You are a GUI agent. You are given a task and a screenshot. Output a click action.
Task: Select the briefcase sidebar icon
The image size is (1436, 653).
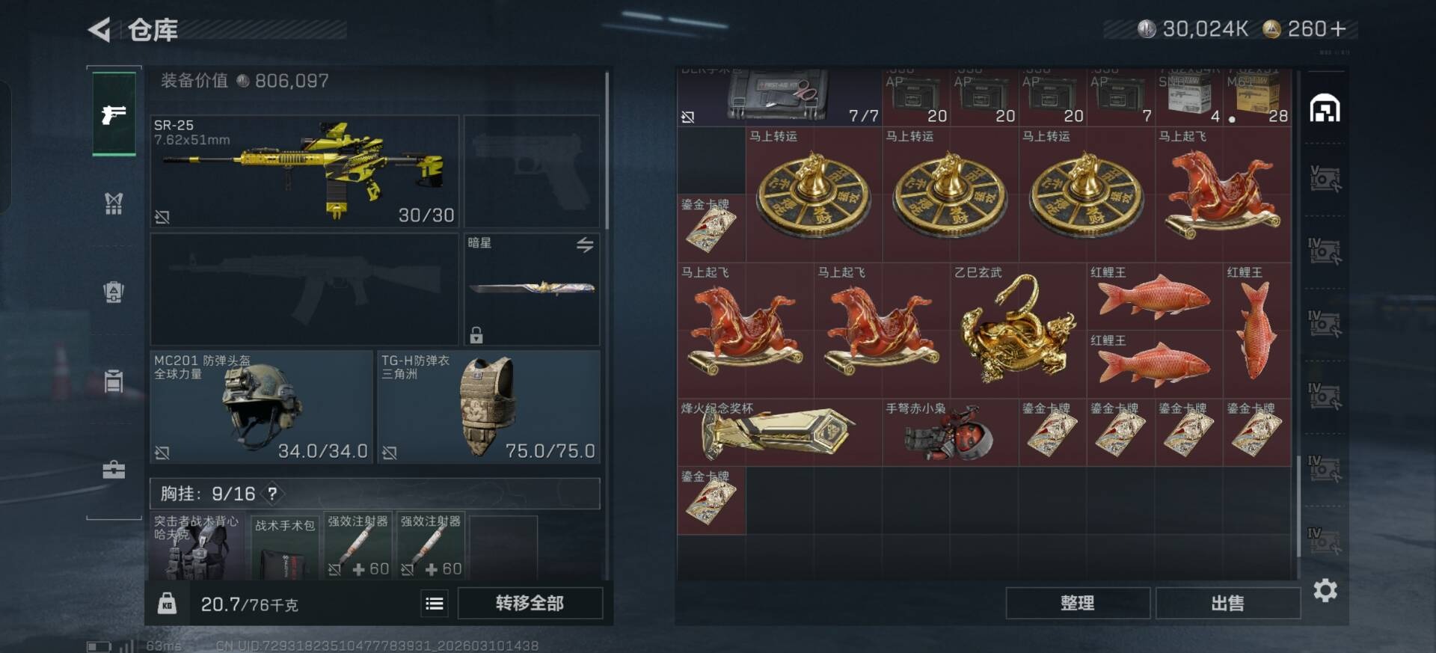[114, 470]
